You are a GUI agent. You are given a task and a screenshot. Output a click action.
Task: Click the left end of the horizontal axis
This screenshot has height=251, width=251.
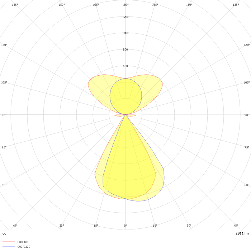tap(1, 115)
